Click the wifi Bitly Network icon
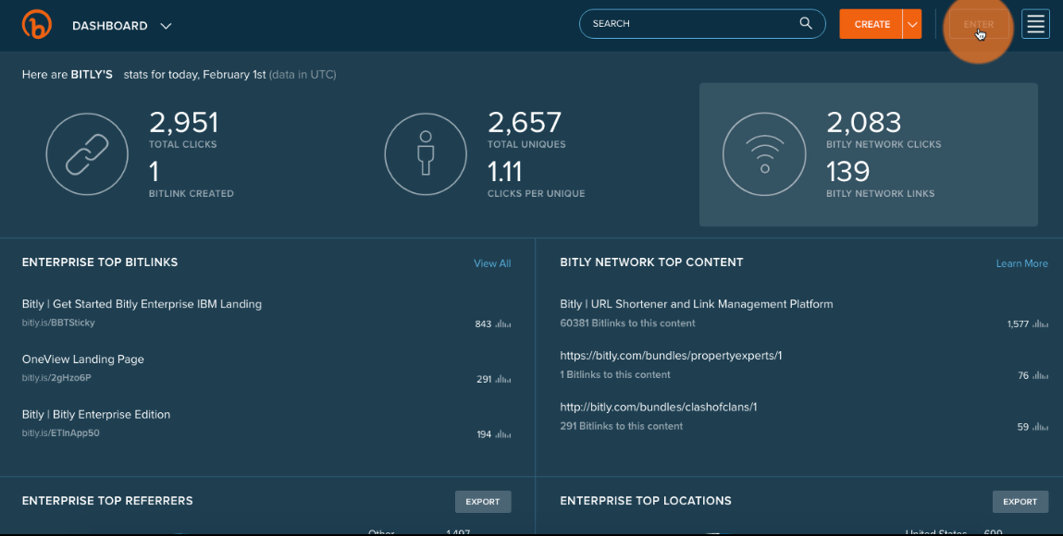This screenshot has width=1063, height=536. pos(764,154)
